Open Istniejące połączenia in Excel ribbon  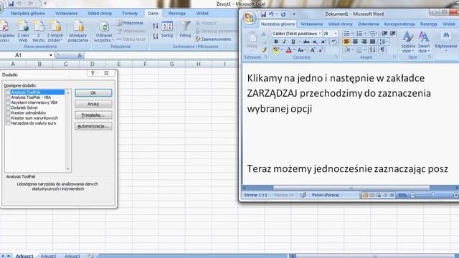tap(78, 31)
